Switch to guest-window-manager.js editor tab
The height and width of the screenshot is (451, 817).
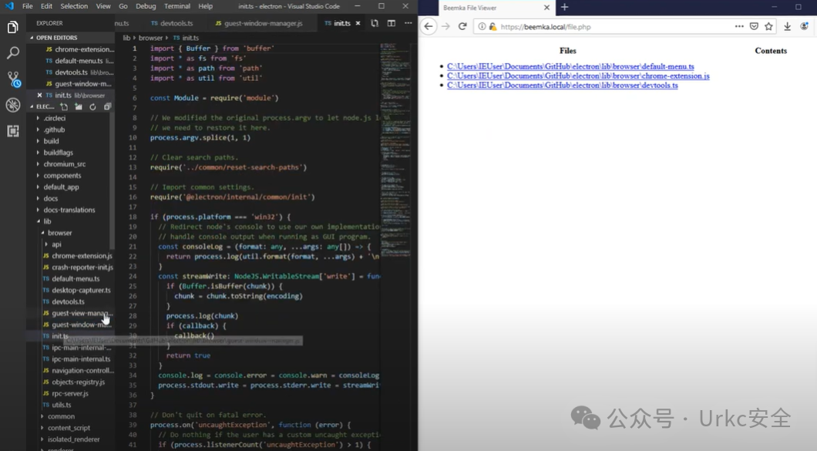(259, 23)
